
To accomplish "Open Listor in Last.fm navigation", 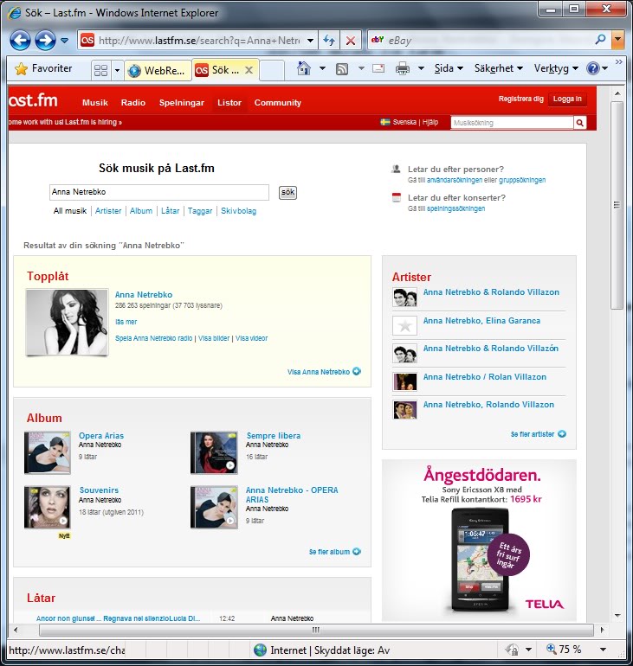I will (229, 103).
